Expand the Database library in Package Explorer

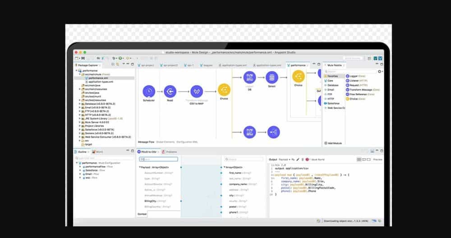pyautogui.click(x=80, y=103)
